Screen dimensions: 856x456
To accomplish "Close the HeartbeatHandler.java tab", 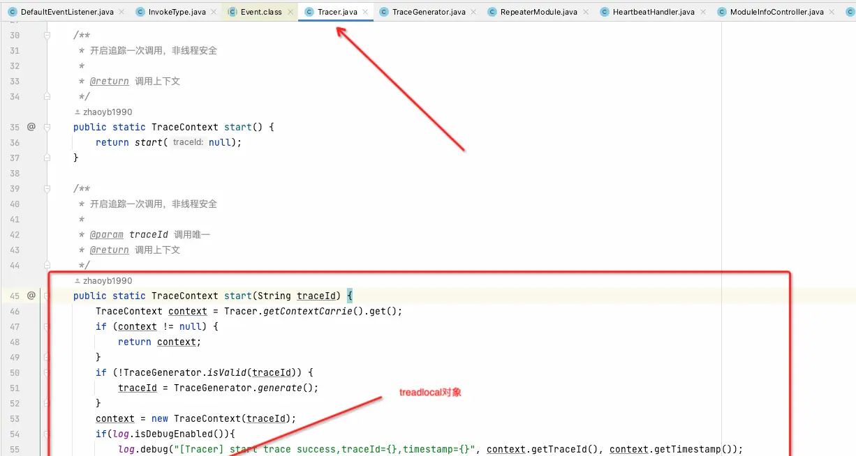I will tap(704, 12).
